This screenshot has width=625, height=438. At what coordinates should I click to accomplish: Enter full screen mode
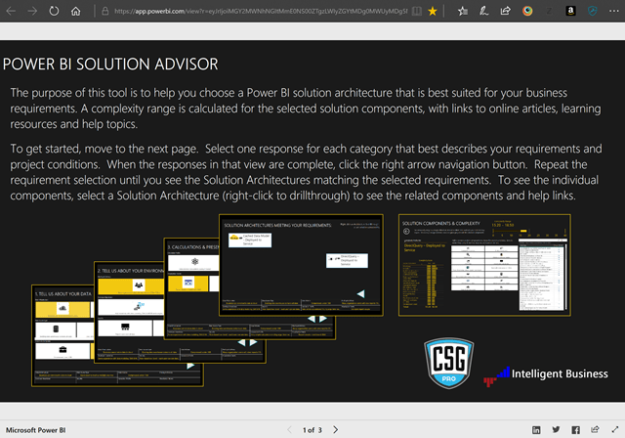pos(614,429)
